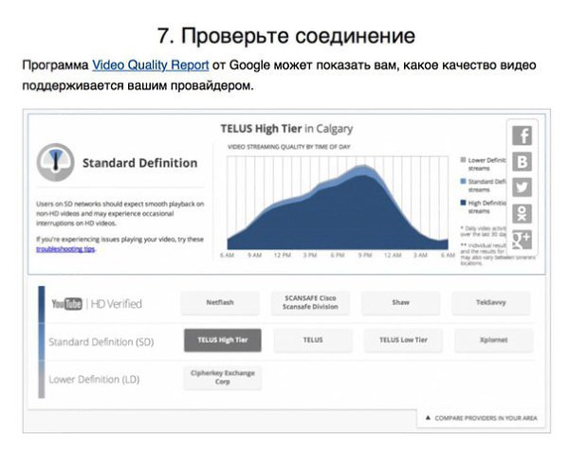Image resolution: width=569 pixels, height=449 pixels.
Task: Click the 'Lower Definition (LD)' row label
Action: (94, 380)
